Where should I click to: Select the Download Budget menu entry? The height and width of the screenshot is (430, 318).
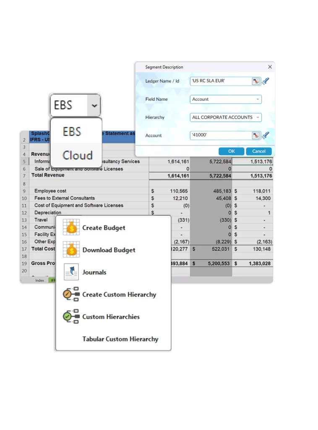coord(113,250)
